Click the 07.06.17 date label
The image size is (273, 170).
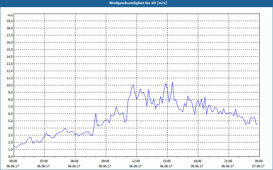point(258,166)
